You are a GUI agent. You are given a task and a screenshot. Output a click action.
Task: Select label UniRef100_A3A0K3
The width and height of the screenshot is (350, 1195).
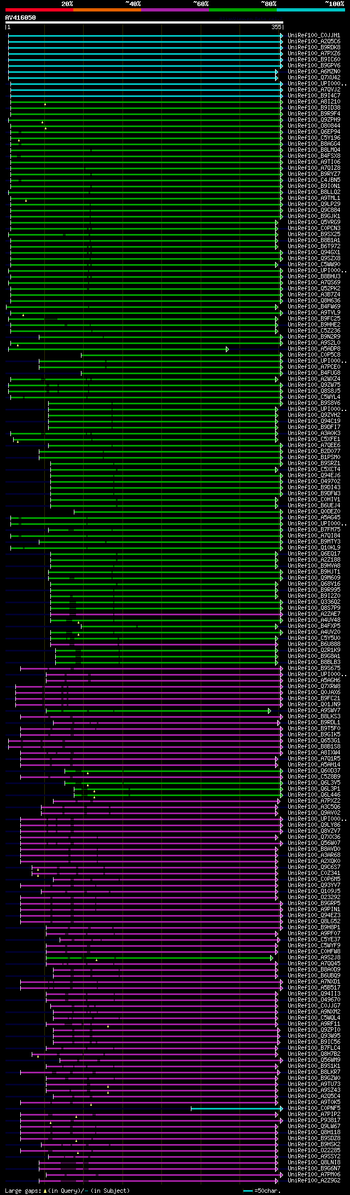(x=314, y=433)
